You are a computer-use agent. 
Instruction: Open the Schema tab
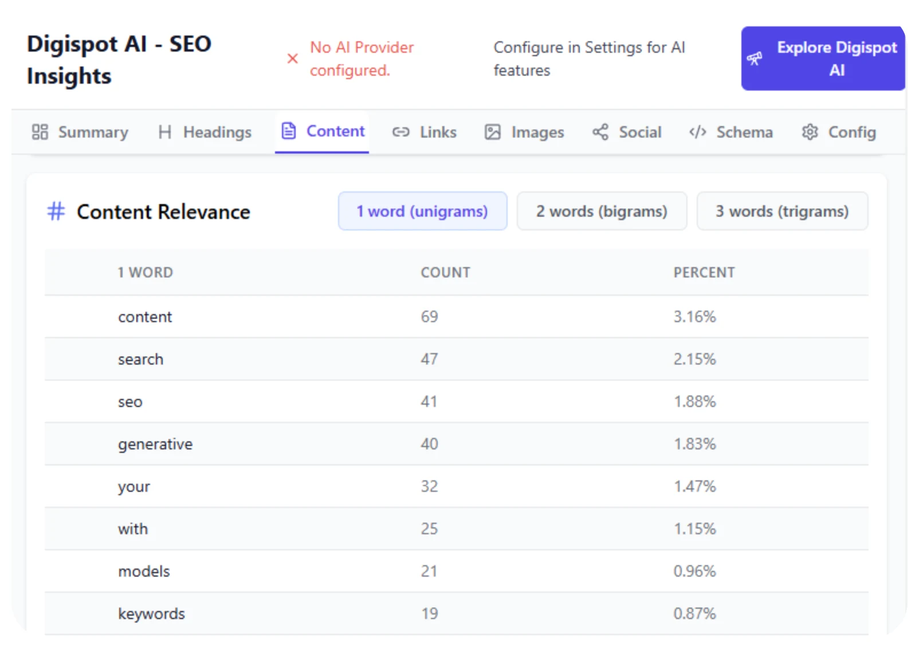pyautogui.click(x=731, y=132)
